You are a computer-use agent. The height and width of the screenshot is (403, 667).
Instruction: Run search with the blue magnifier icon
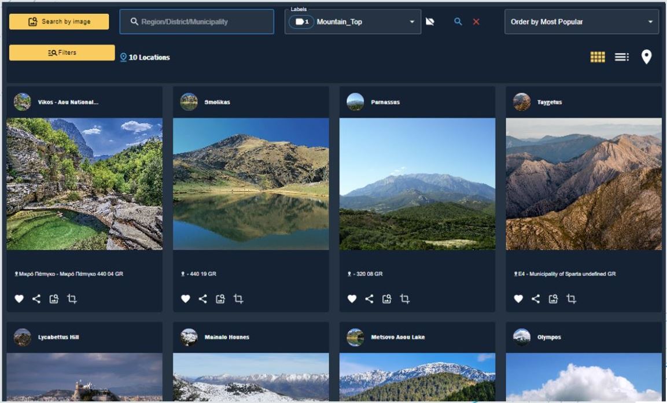click(458, 21)
